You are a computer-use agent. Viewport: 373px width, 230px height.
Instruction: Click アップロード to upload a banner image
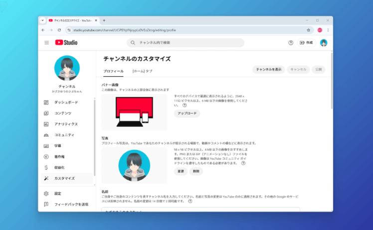click(x=187, y=114)
